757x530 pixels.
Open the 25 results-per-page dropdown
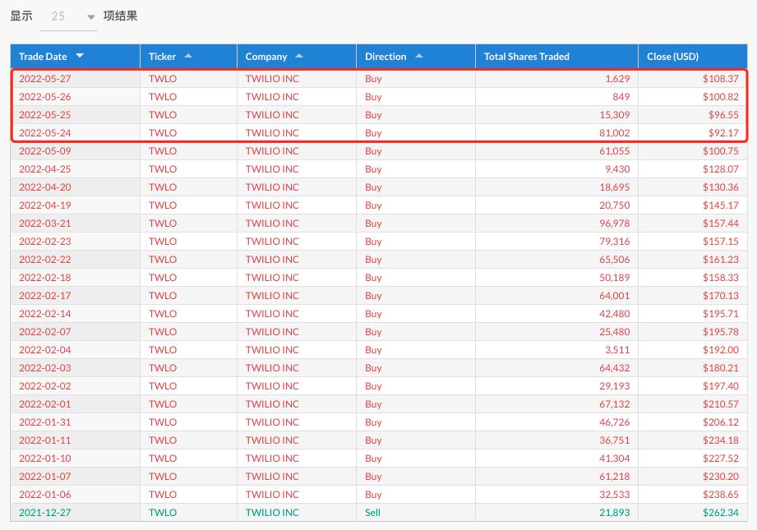[x=67, y=16]
